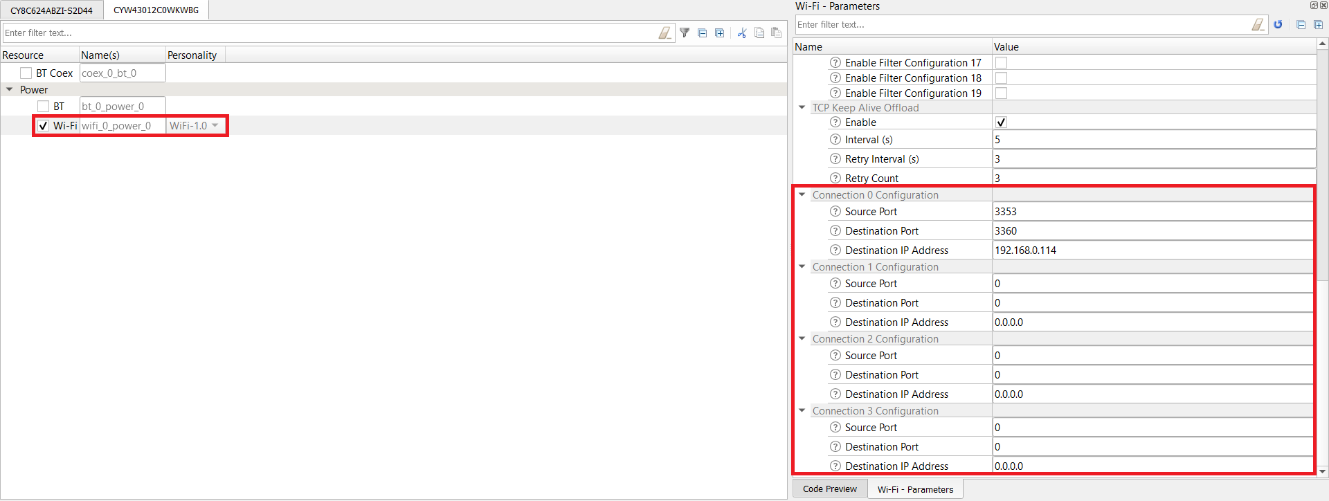The image size is (1329, 501).
Task: Show help for Enable Filter Configuration 18
Action: click(x=835, y=78)
